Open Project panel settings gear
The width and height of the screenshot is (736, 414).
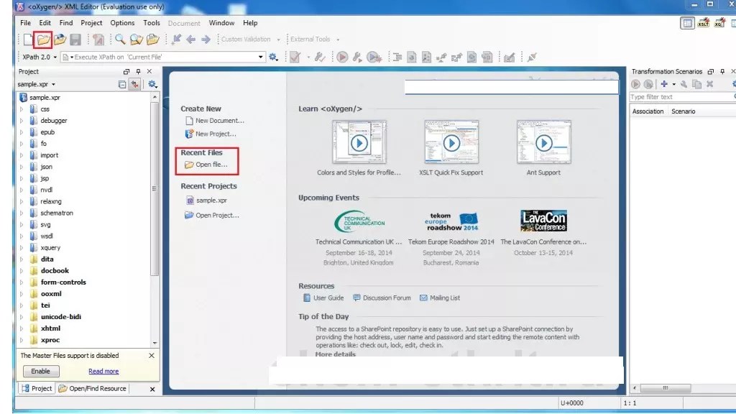pyautogui.click(x=152, y=85)
